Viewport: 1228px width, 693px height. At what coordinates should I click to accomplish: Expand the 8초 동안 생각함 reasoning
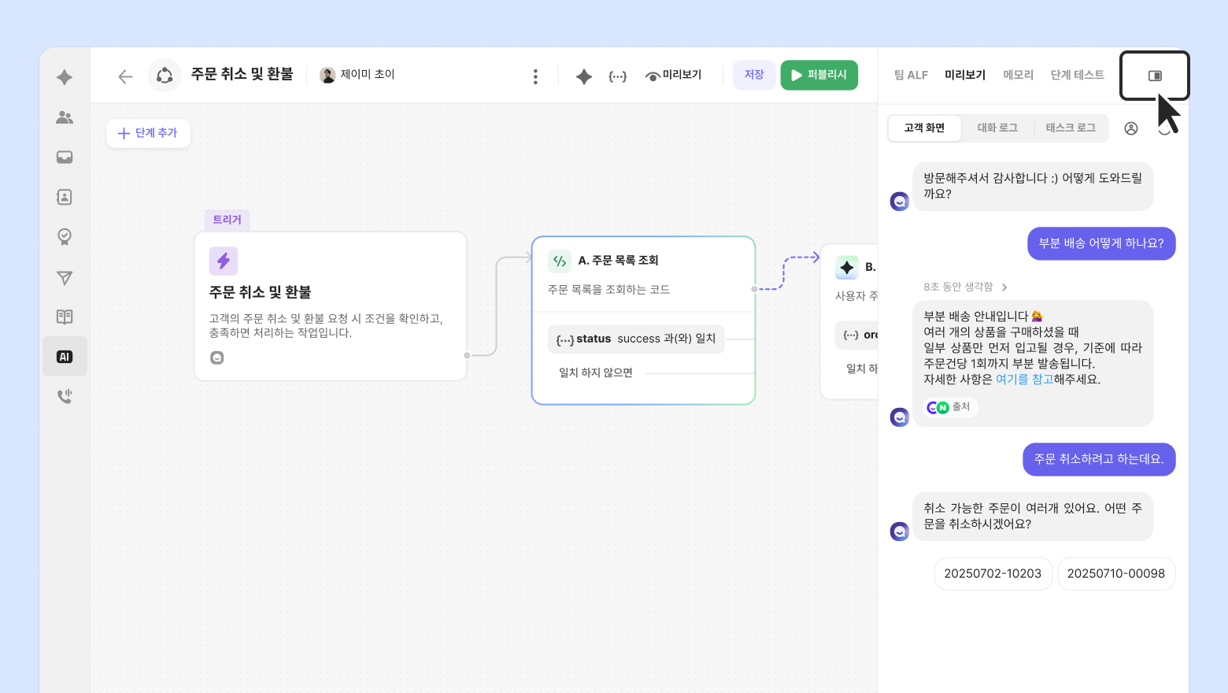pos(965,287)
